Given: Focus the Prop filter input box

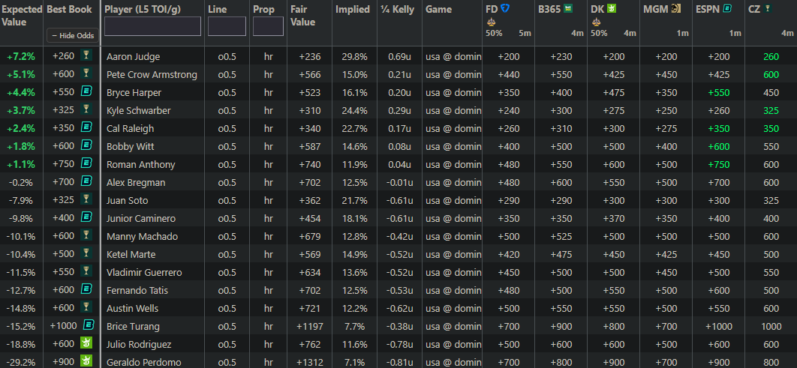Looking at the screenshot, I should click(x=268, y=26).
